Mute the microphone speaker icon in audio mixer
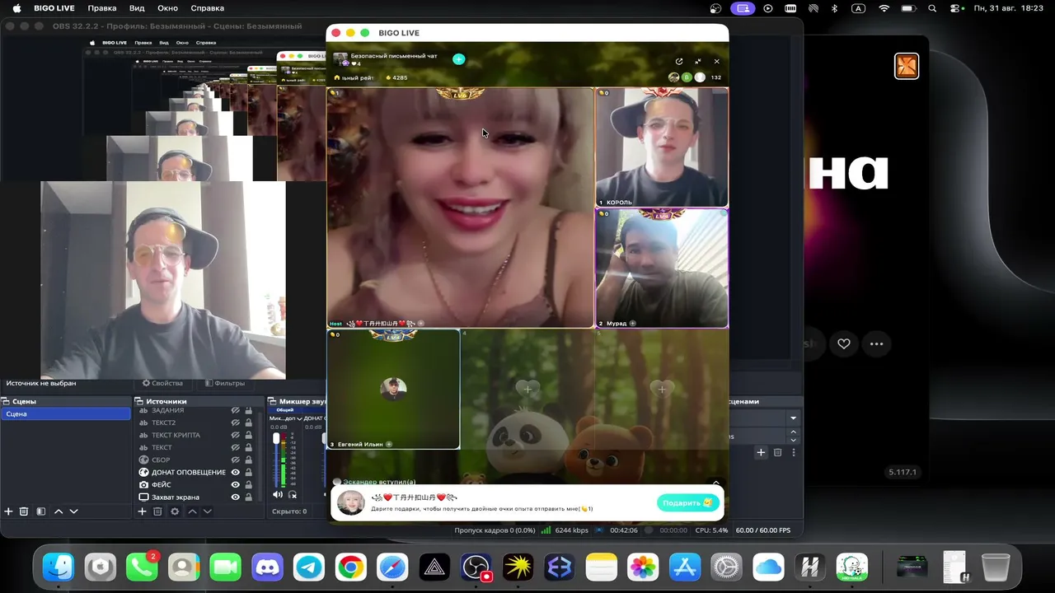The image size is (1055, 593). (277, 494)
